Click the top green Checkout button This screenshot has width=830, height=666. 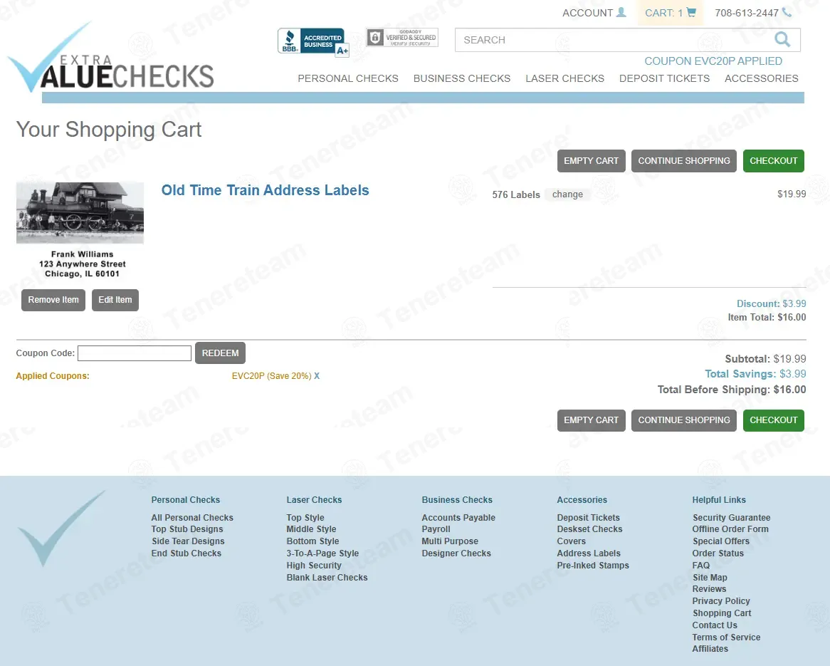[773, 161]
